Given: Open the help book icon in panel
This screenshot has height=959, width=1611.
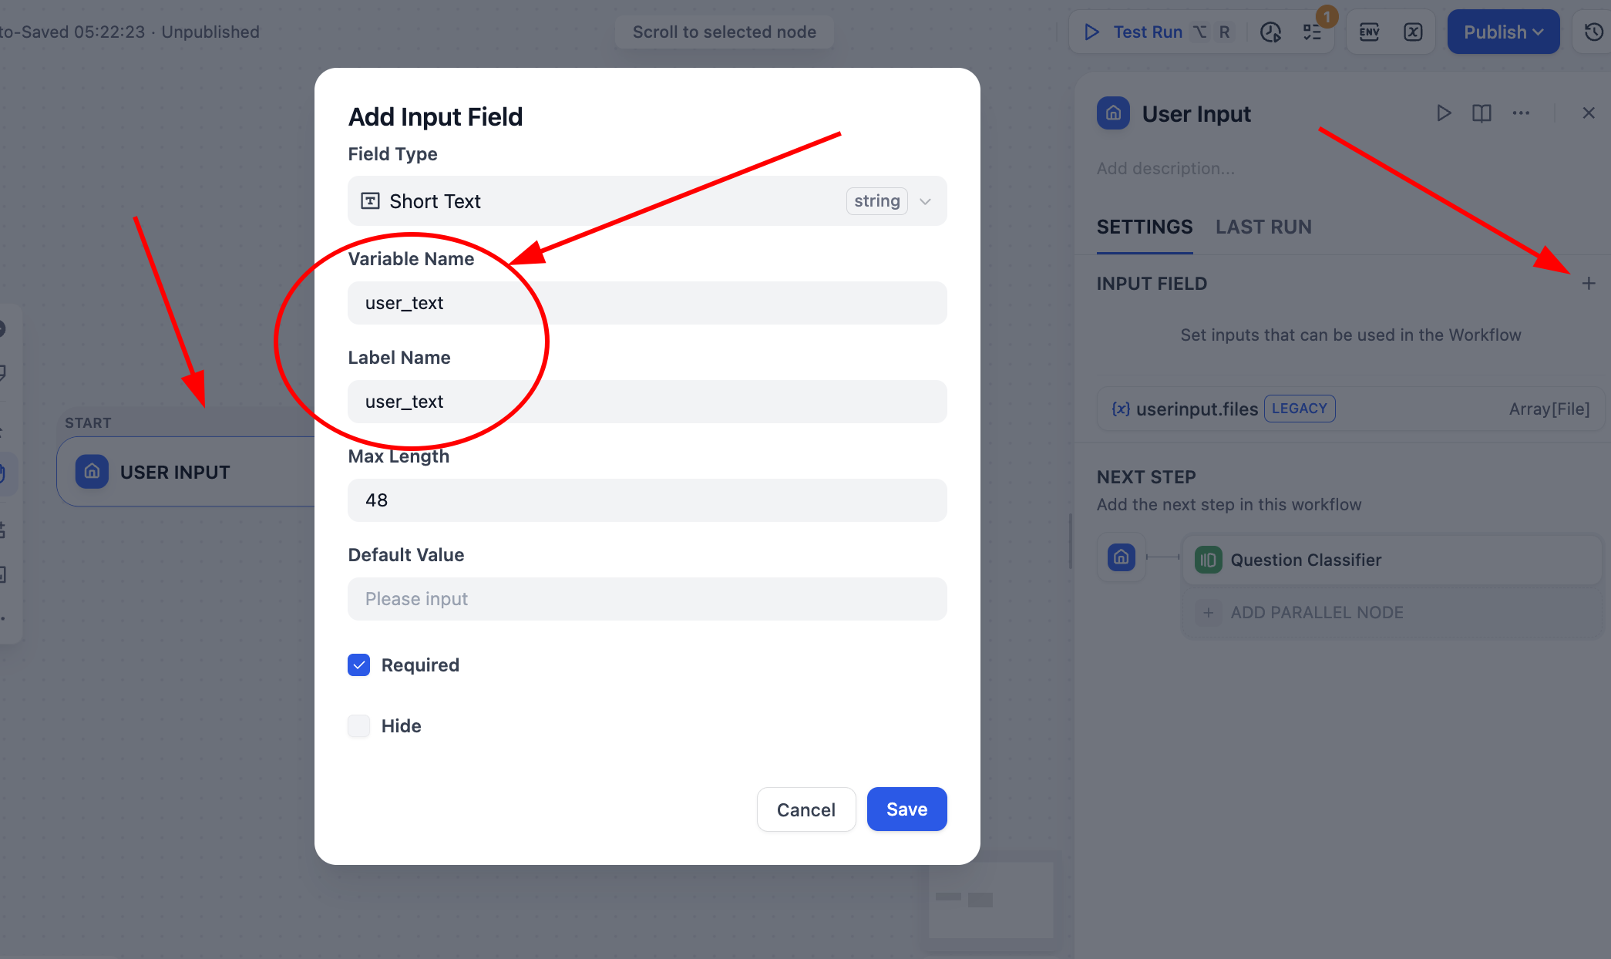Looking at the screenshot, I should [1482, 113].
